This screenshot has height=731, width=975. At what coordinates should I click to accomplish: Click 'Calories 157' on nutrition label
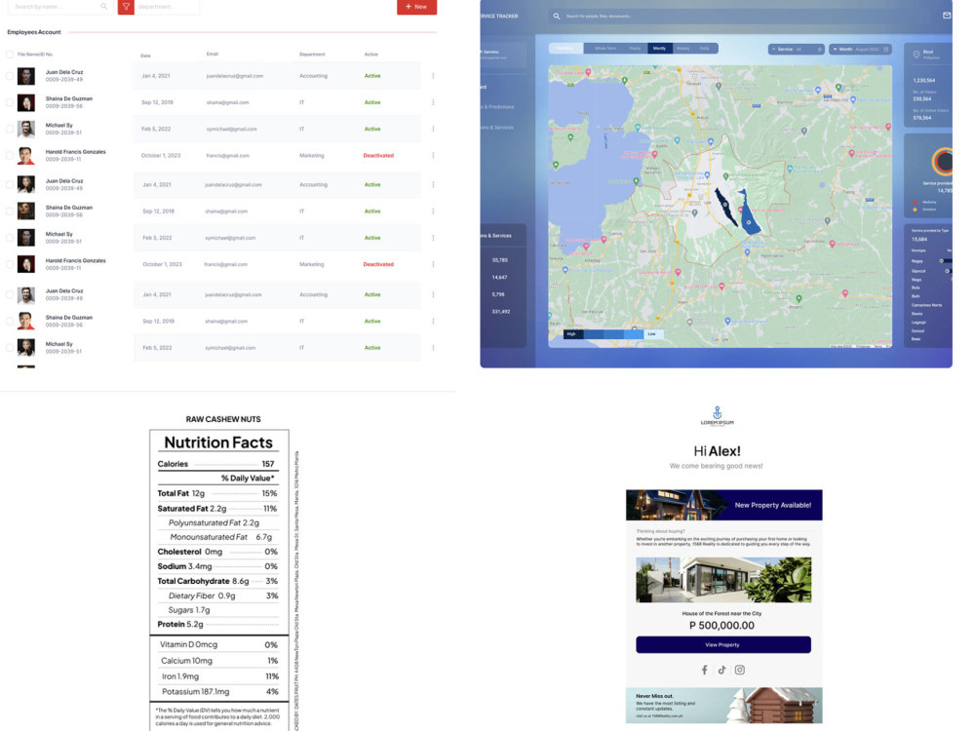point(215,464)
